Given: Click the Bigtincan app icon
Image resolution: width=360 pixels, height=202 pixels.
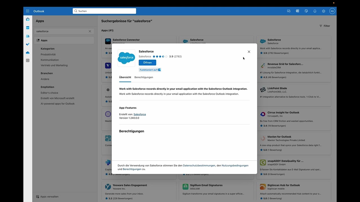Looking at the screenshot, I should tap(263, 187).
